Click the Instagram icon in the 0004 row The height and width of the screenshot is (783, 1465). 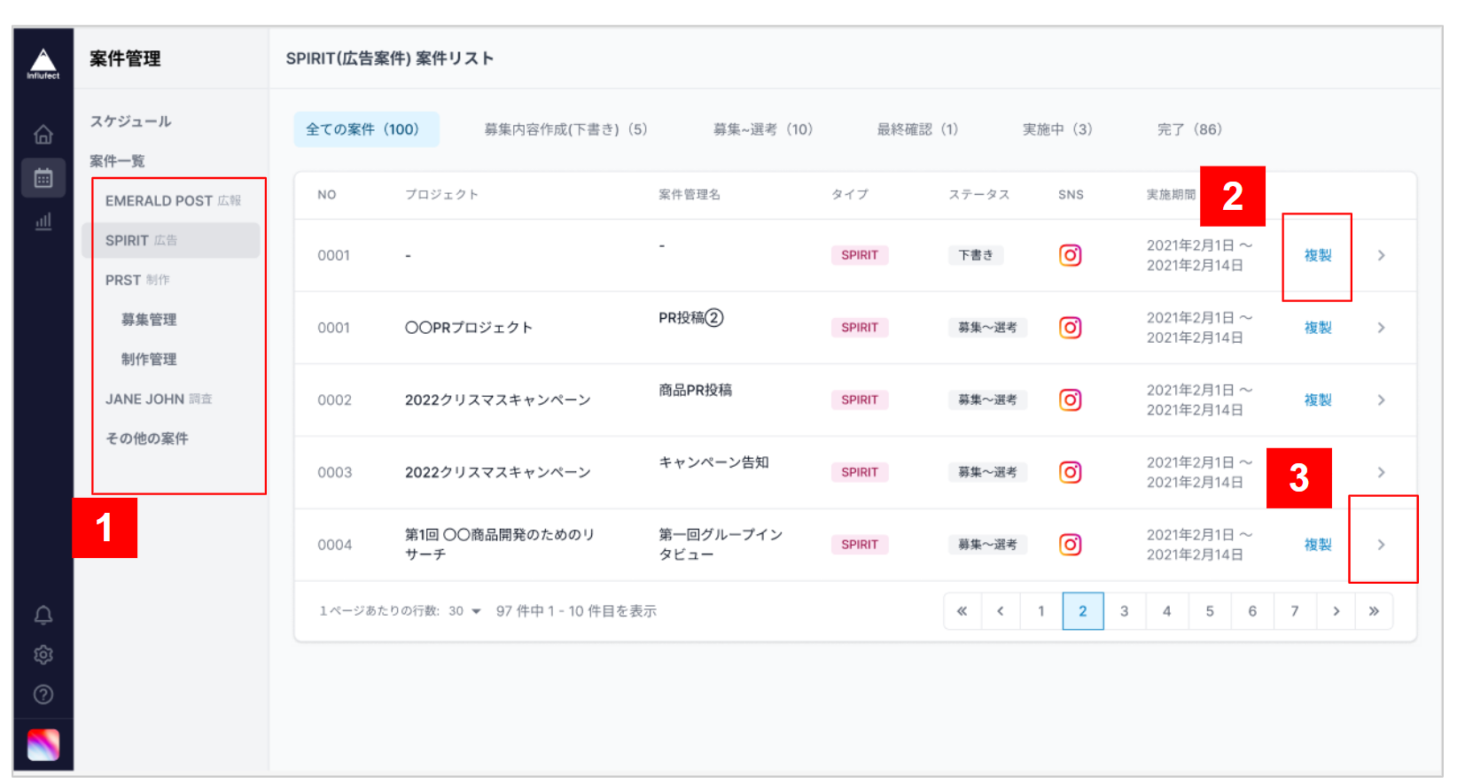coord(1071,545)
